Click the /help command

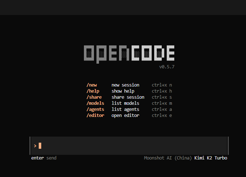click(x=93, y=91)
